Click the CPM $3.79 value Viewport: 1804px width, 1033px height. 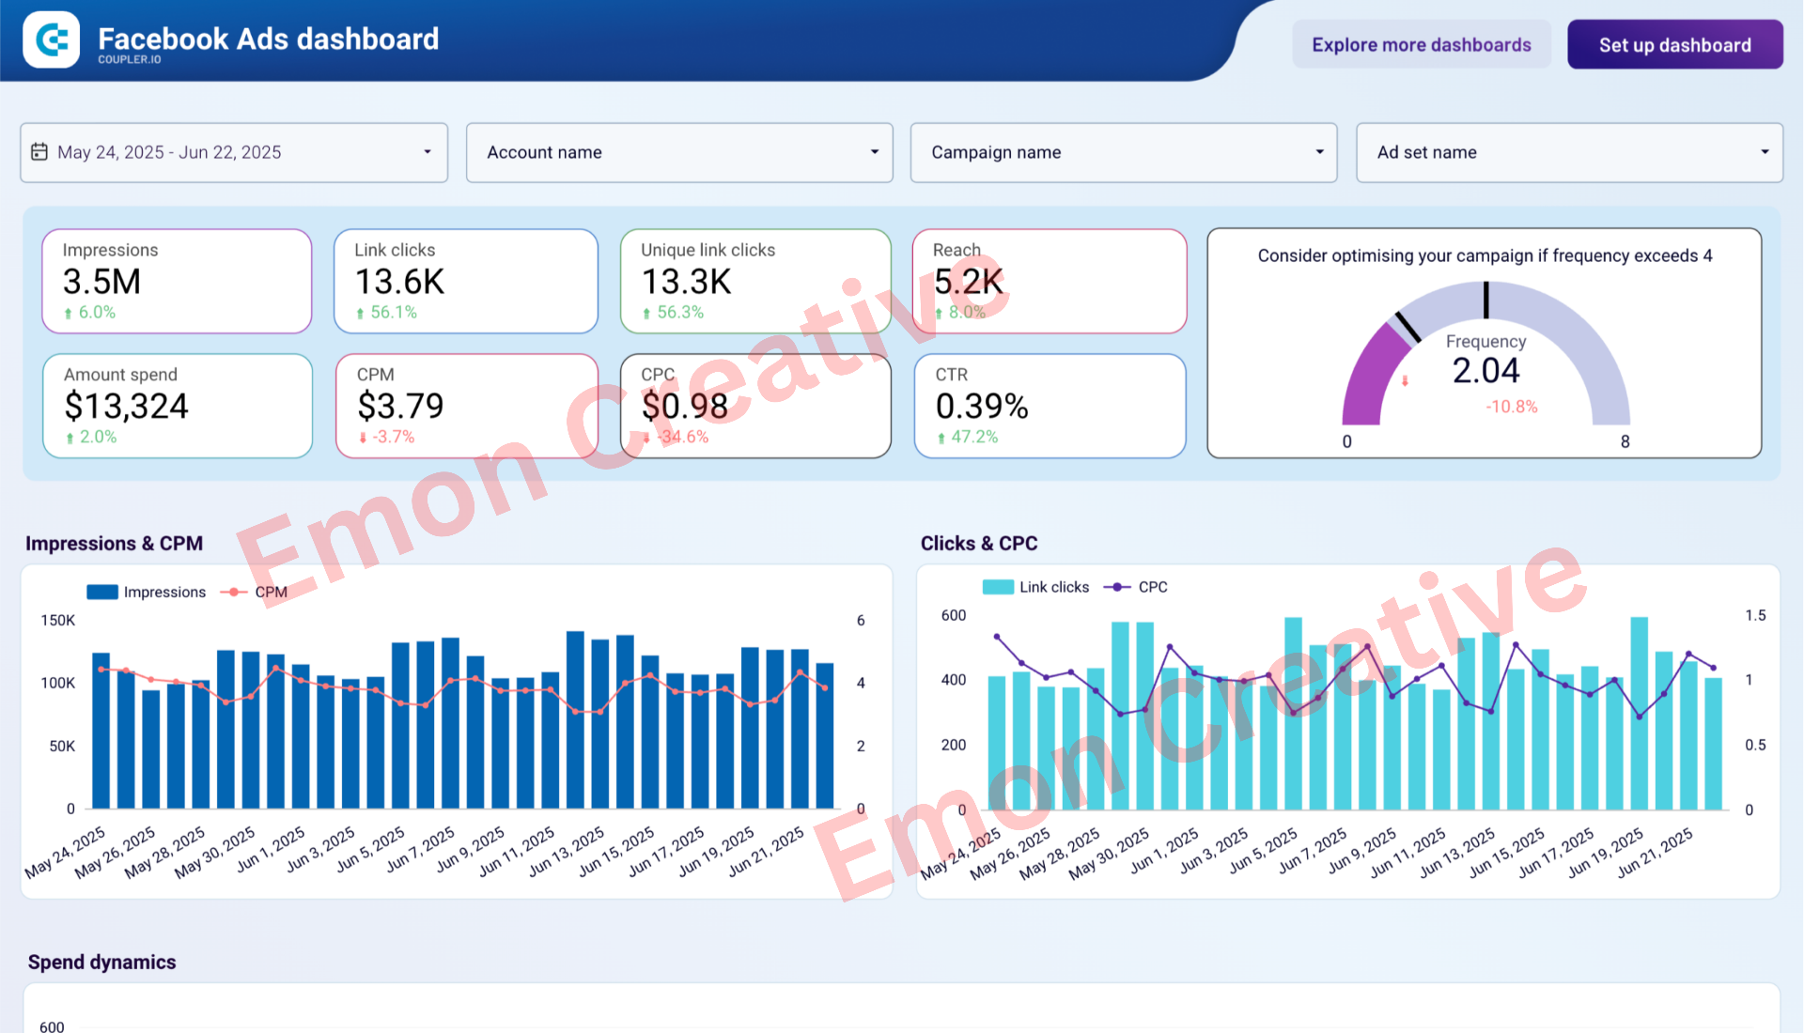coord(400,407)
